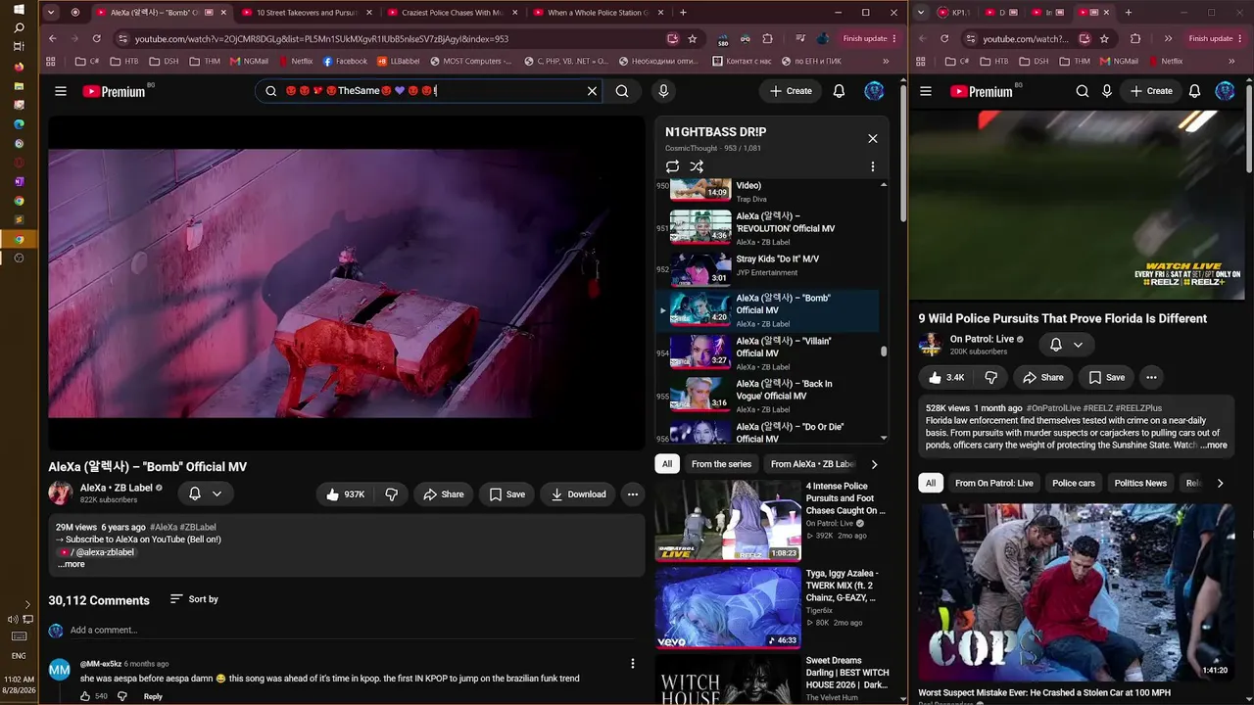Viewport: 1254px width, 705px height.
Task: Open options menu for @MM-ex5kz comment
Action: coord(633,664)
